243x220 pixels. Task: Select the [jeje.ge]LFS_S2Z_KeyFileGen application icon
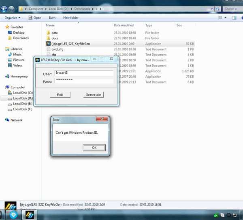click(x=48, y=44)
